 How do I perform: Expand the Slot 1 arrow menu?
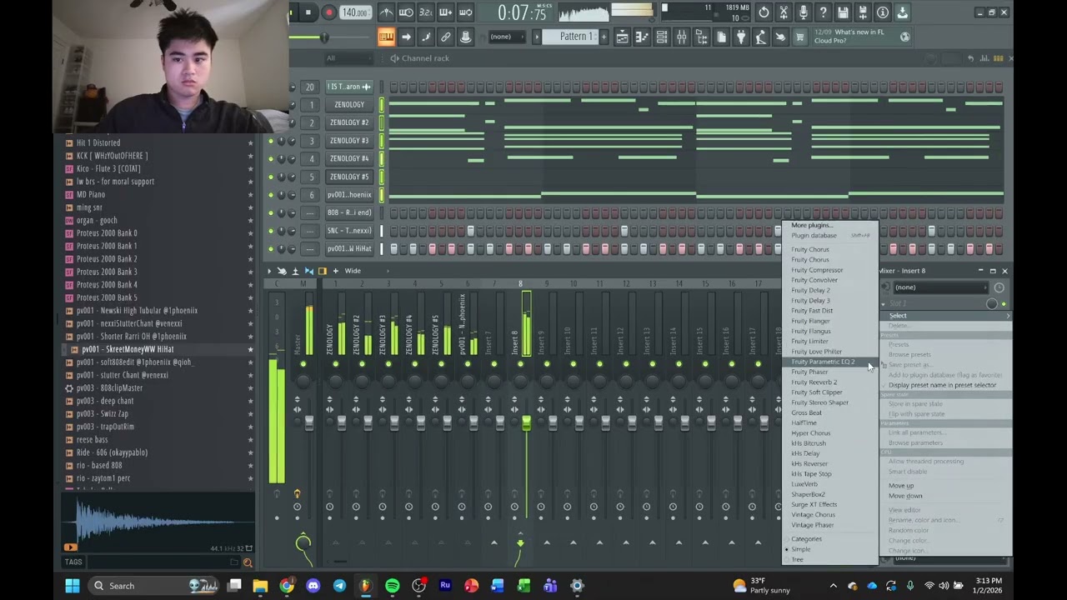(x=884, y=304)
